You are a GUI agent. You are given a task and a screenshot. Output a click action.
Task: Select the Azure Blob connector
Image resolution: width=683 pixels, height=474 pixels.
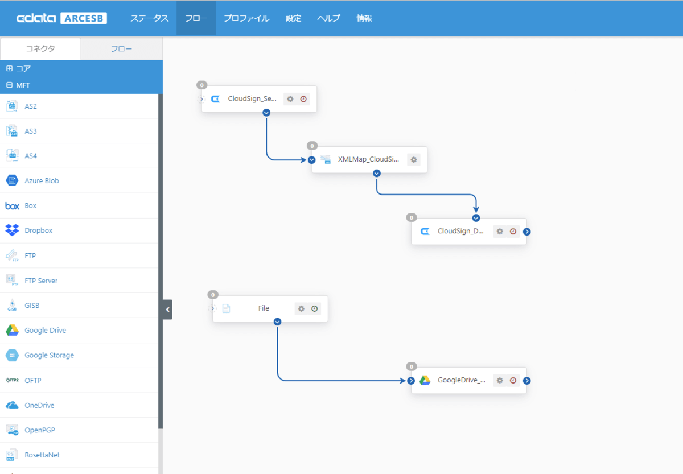point(41,180)
